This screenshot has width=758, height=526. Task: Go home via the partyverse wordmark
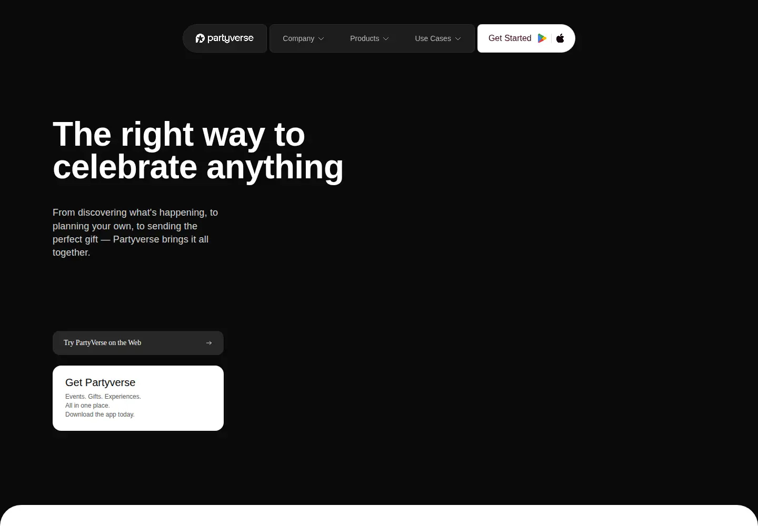coord(231,38)
